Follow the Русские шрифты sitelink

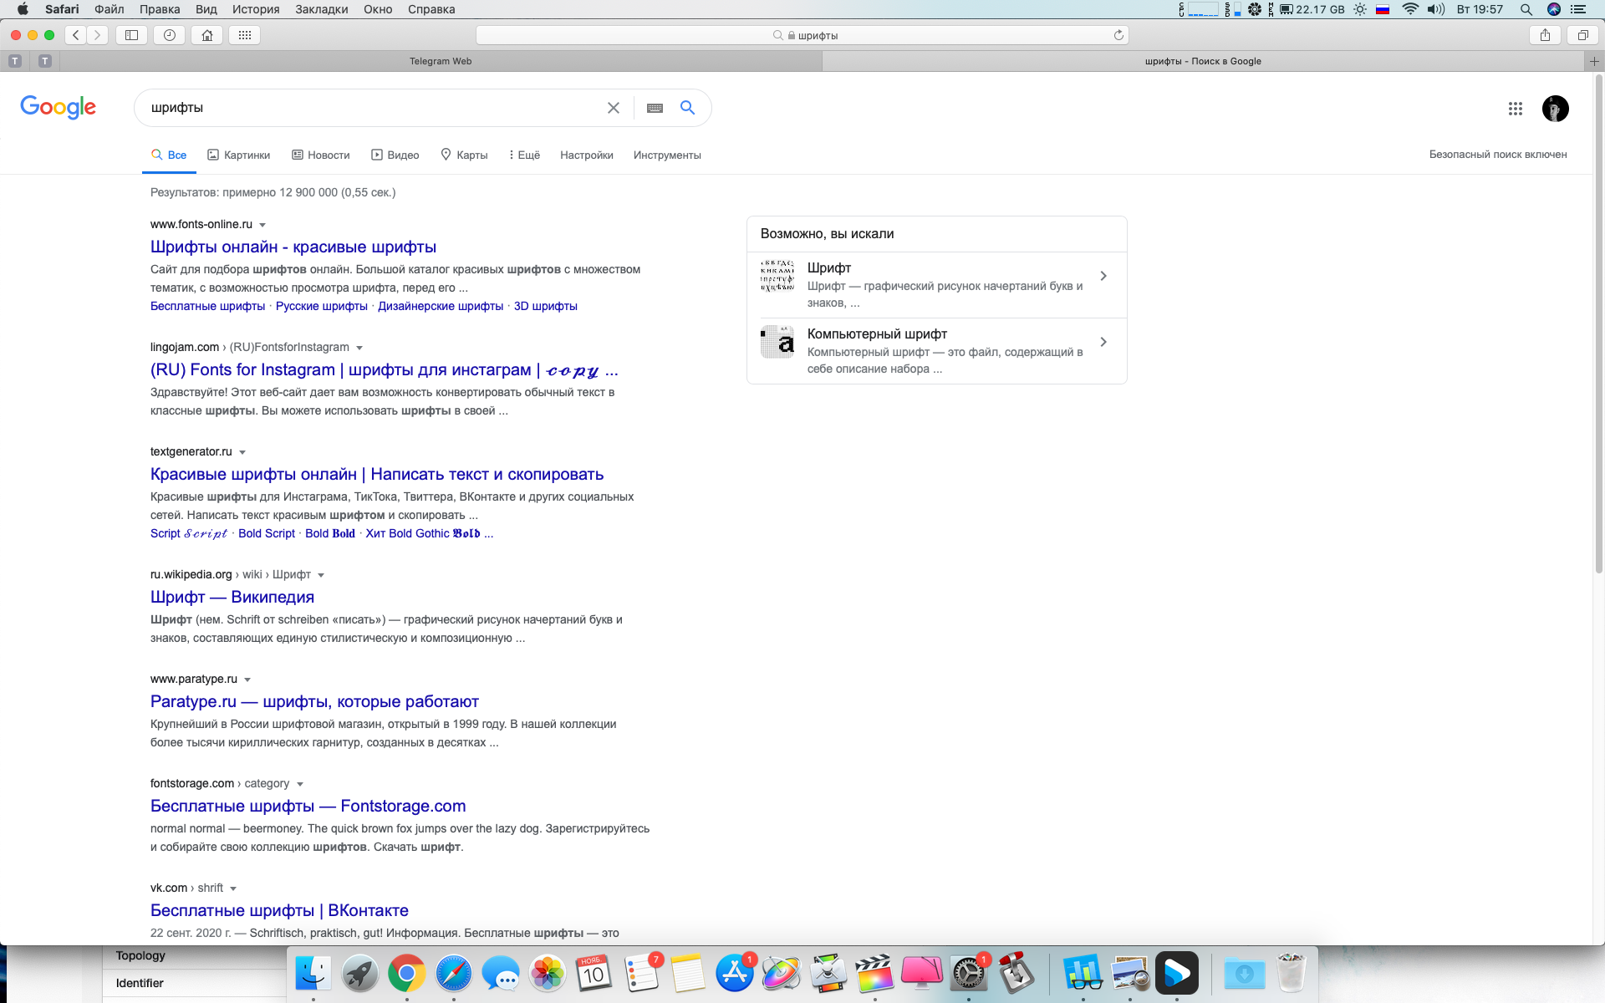click(x=322, y=306)
